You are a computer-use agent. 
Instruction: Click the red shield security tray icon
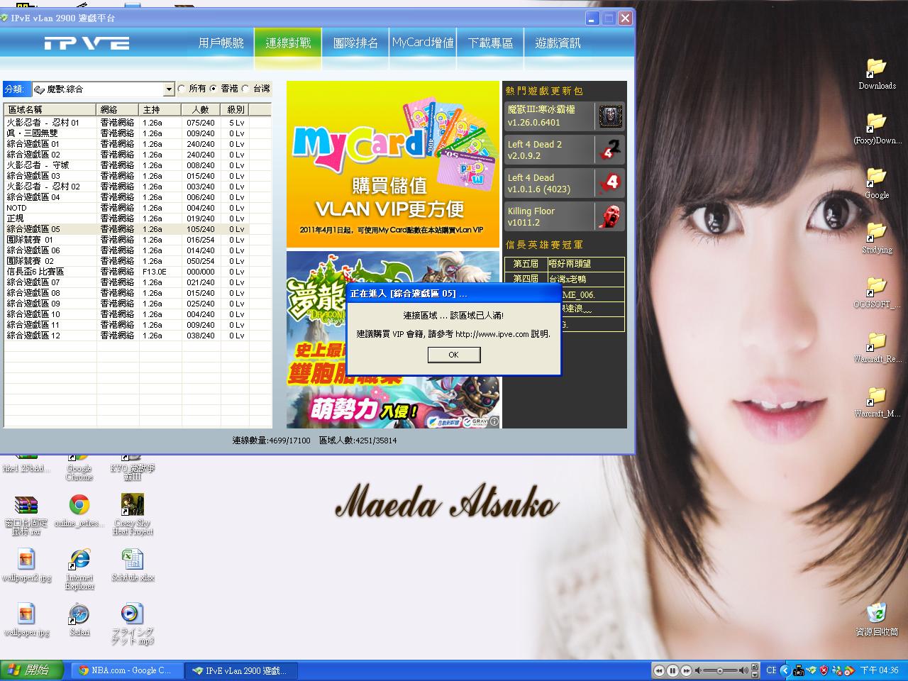(x=824, y=670)
